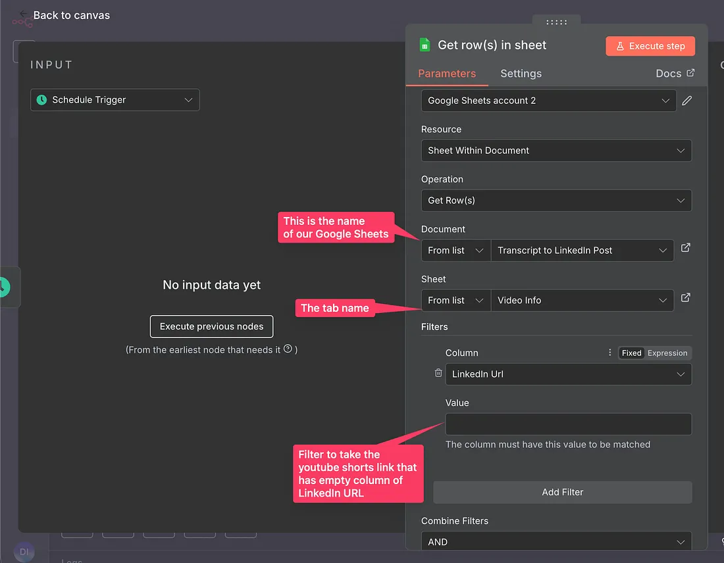The height and width of the screenshot is (563, 724).
Task: Open filter column options menu dots
Action: pyautogui.click(x=609, y=353)
